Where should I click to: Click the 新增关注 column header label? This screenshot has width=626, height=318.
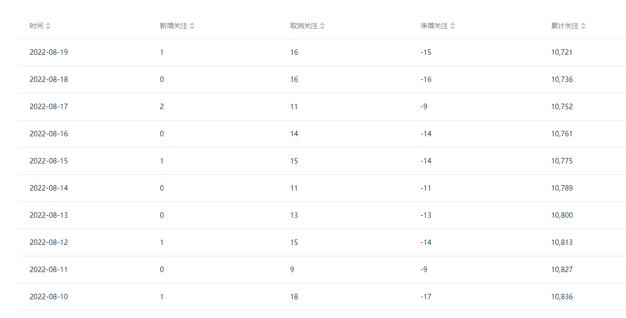pyautogui.click(x=174, y=26)
